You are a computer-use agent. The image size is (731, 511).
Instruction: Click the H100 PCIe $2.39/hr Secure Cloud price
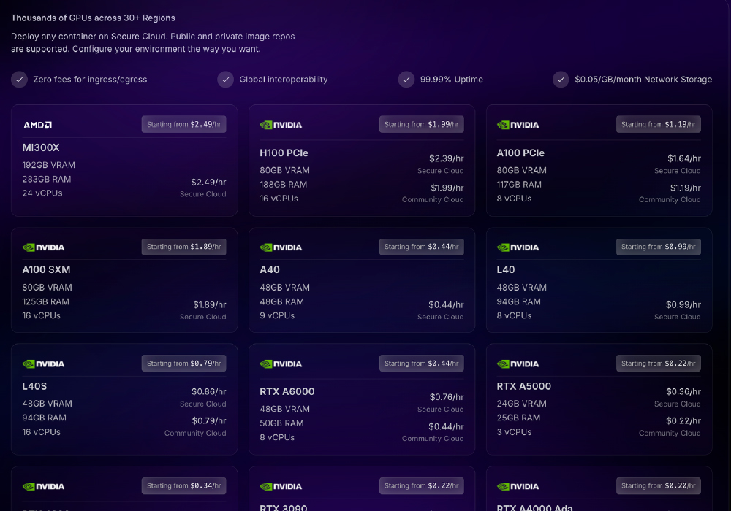[446, 158]
